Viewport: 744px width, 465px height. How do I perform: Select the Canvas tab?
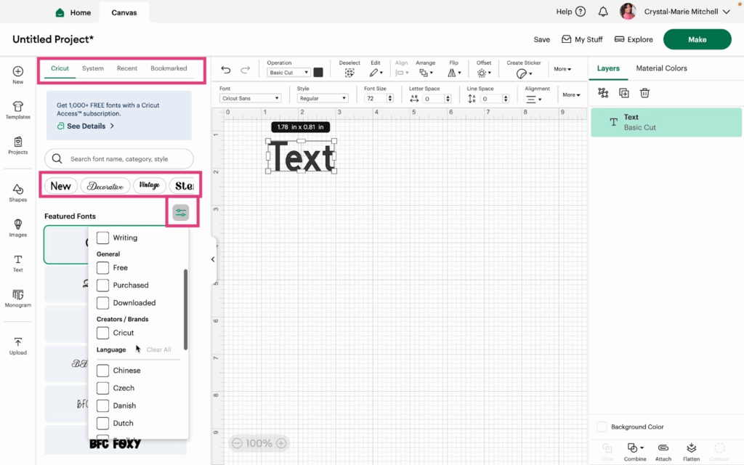tap(124, 13)
